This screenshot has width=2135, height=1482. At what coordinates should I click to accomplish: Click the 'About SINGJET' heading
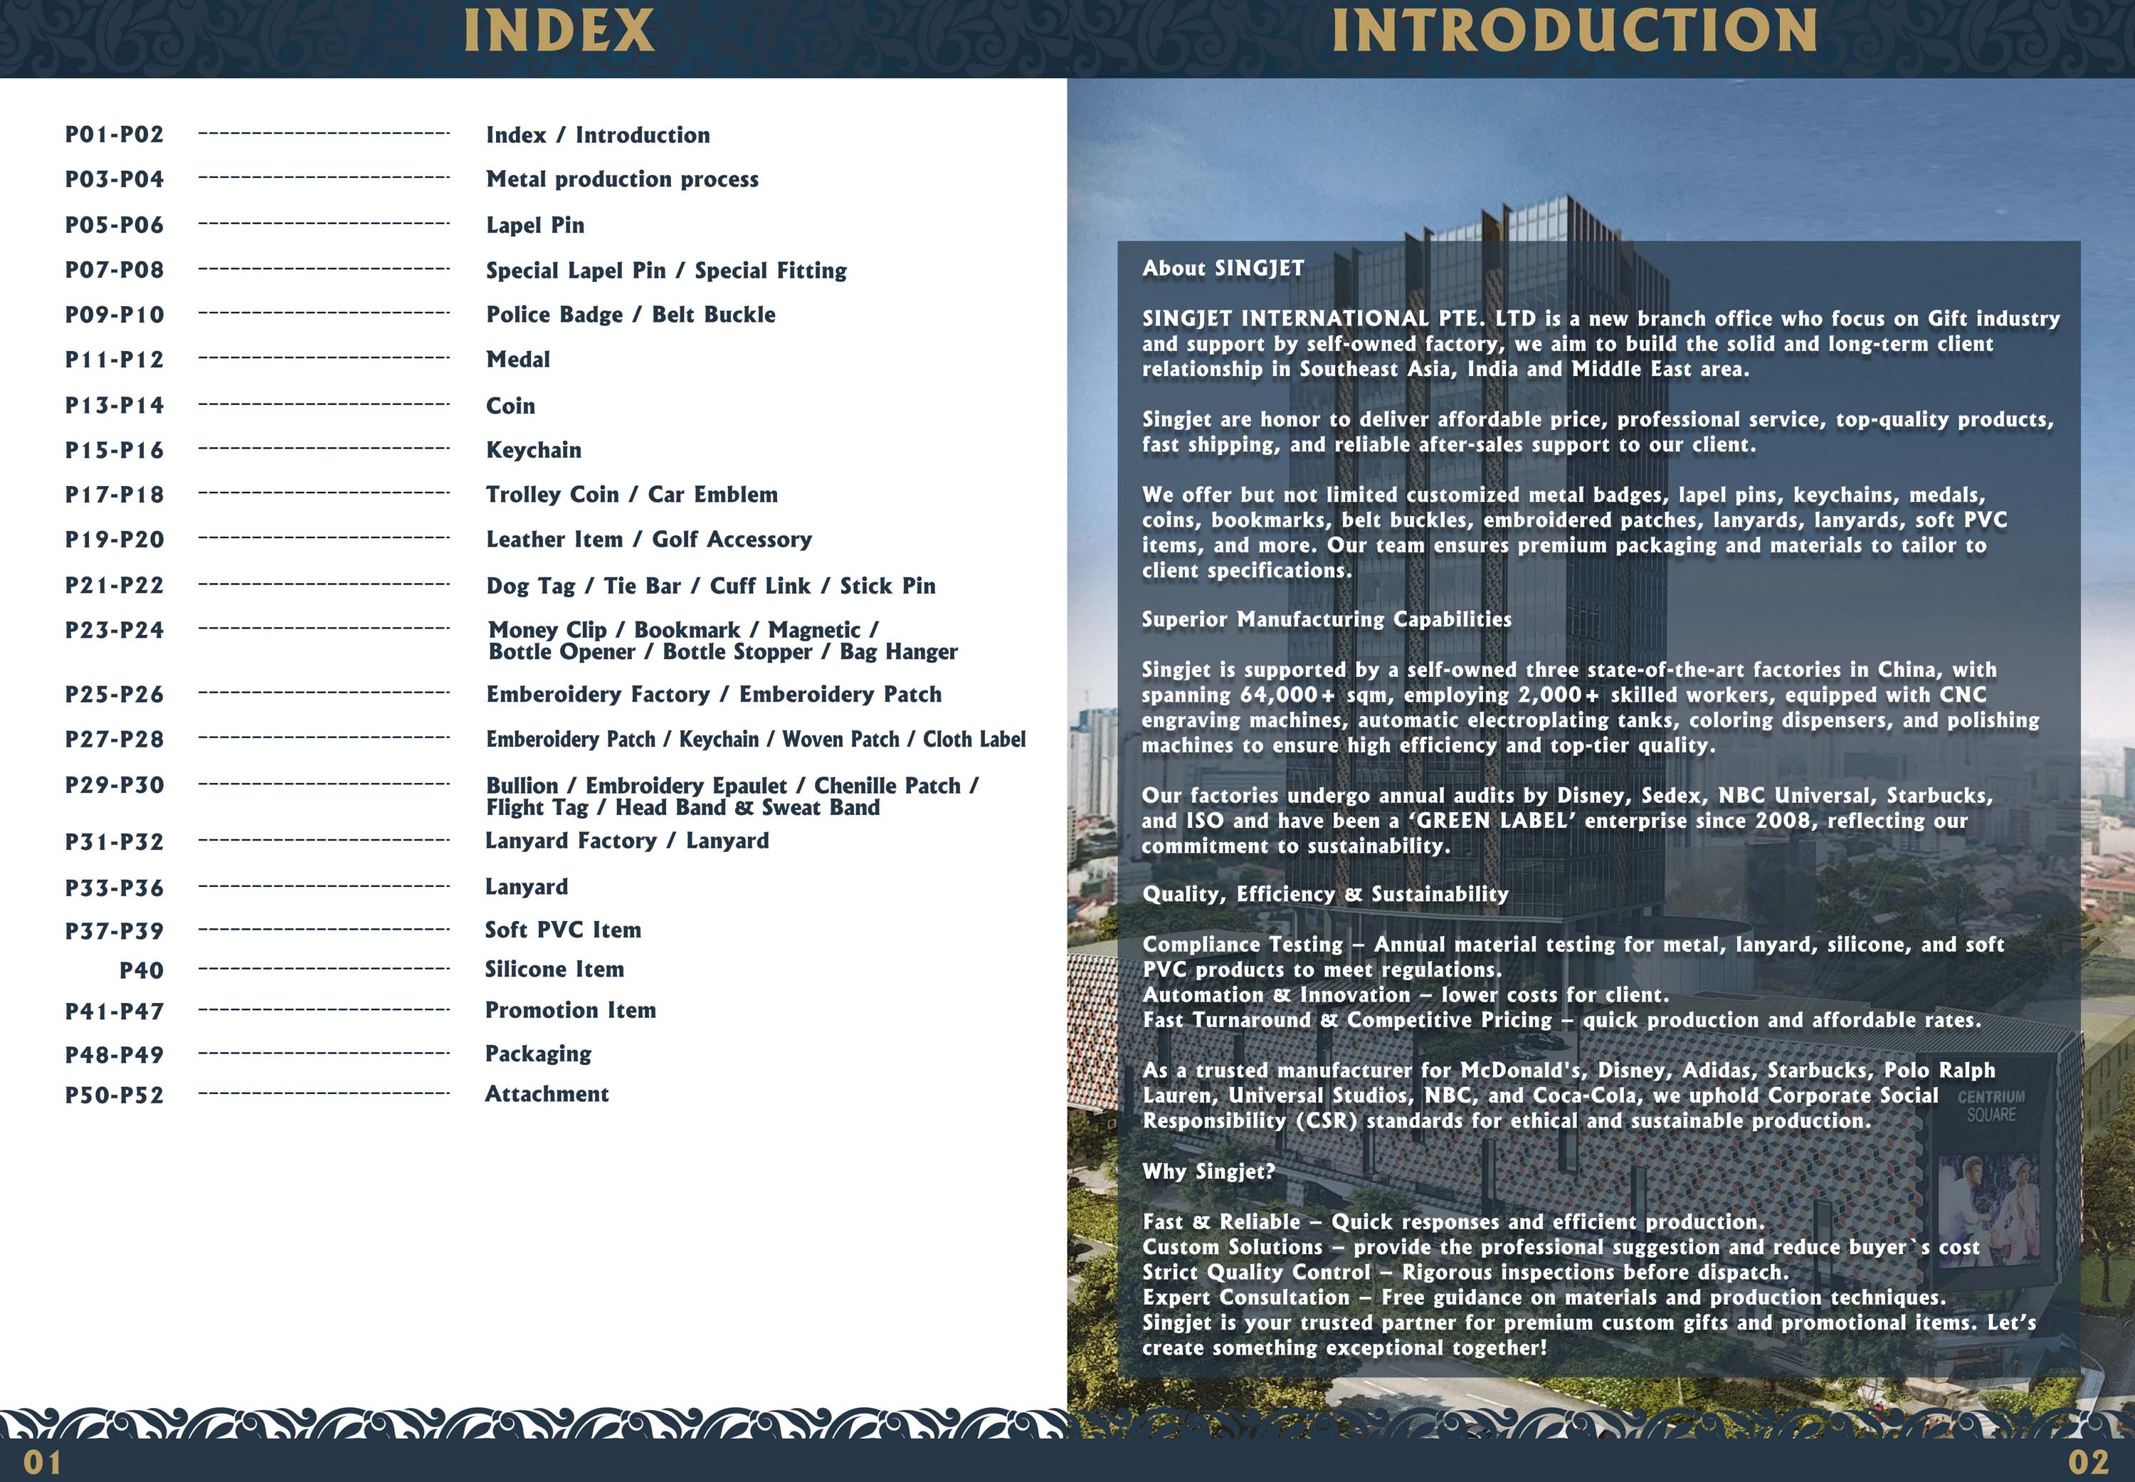point(1223,268)
